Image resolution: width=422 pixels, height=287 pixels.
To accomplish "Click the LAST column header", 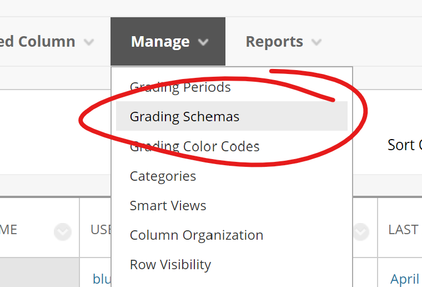I will (403, 230).
